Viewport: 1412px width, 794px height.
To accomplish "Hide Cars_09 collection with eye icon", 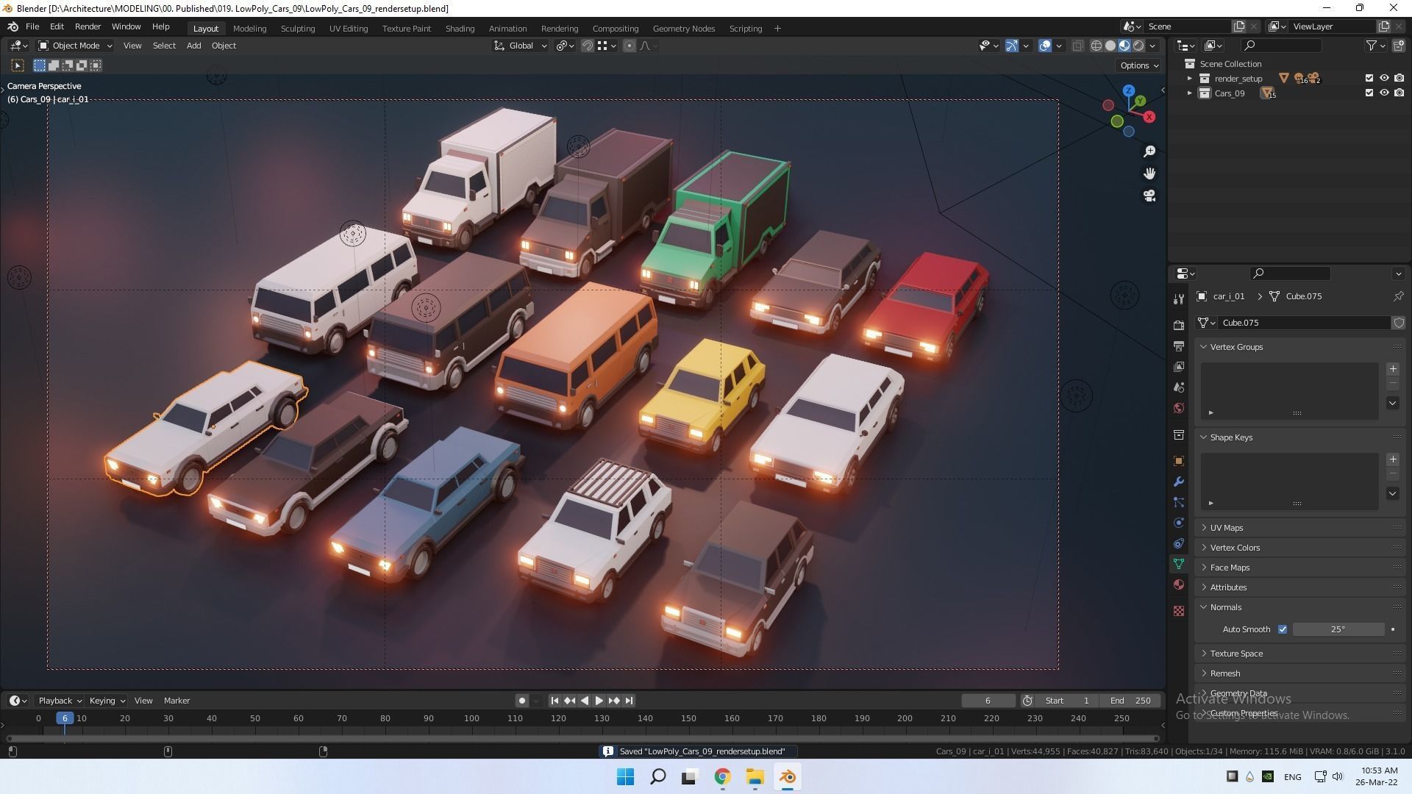I will [1384, 93].
